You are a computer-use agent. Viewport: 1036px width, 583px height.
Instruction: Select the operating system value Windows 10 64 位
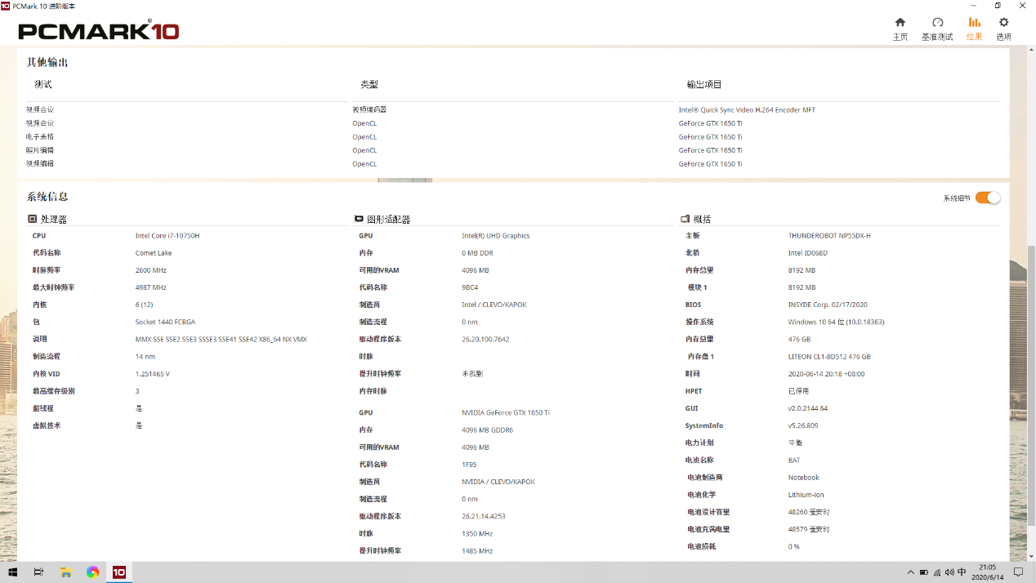pyautogui.click(x=836, y=322)
